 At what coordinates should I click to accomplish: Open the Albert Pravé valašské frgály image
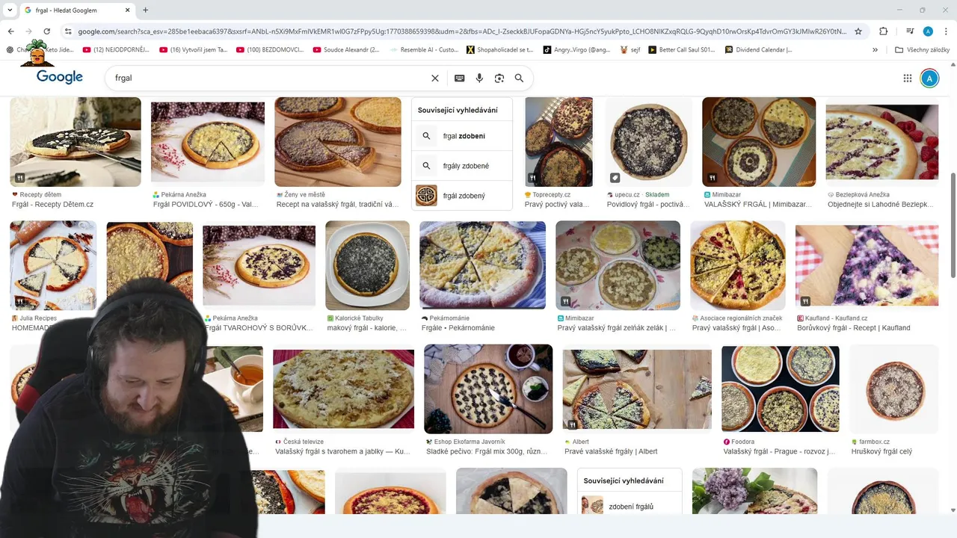(x=637, y=389)
